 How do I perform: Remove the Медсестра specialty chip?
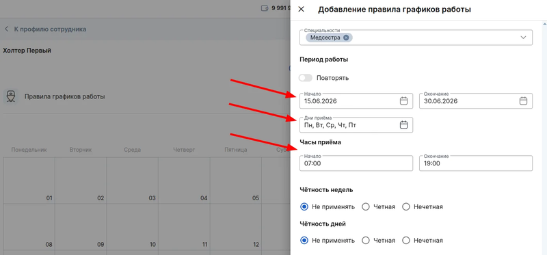click(346, 38)
